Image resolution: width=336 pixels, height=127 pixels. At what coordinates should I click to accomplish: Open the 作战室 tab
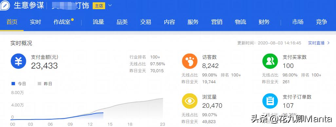[x=62, y=22]
